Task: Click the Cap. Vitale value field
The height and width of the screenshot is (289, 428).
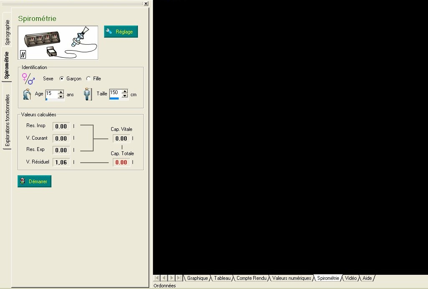Action: [121, 138]
